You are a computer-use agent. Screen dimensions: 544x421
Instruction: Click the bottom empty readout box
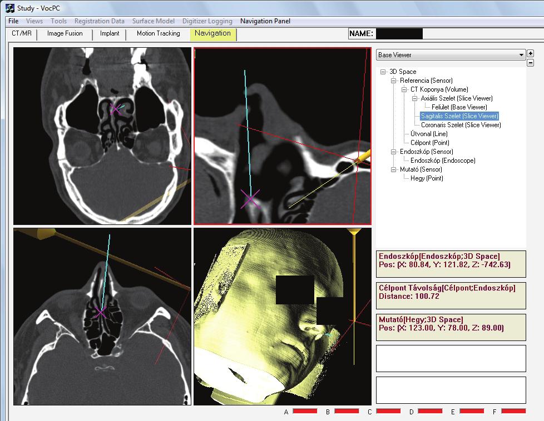pyautogui.click(x=451, y=390)
